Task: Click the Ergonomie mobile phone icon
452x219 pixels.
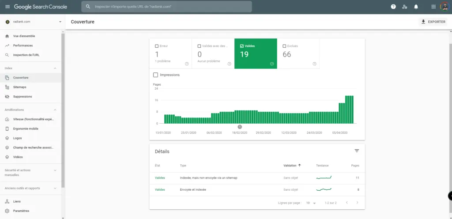Action: click(x=7, y=129)
